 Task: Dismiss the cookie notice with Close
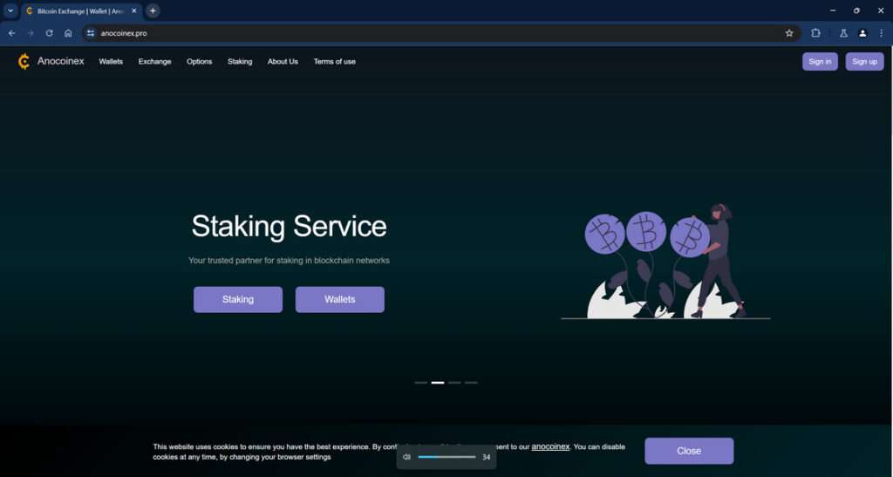pos(689,451)
